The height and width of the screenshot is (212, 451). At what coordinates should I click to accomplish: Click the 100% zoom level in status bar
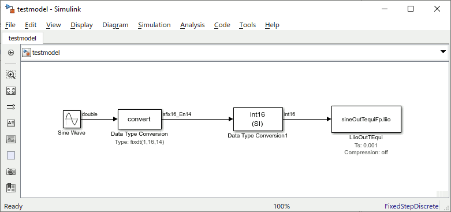click(281, 206)
